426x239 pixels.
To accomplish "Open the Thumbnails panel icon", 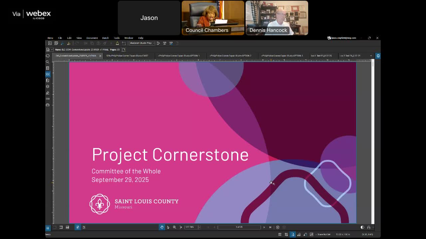I will tap(48, 74).
